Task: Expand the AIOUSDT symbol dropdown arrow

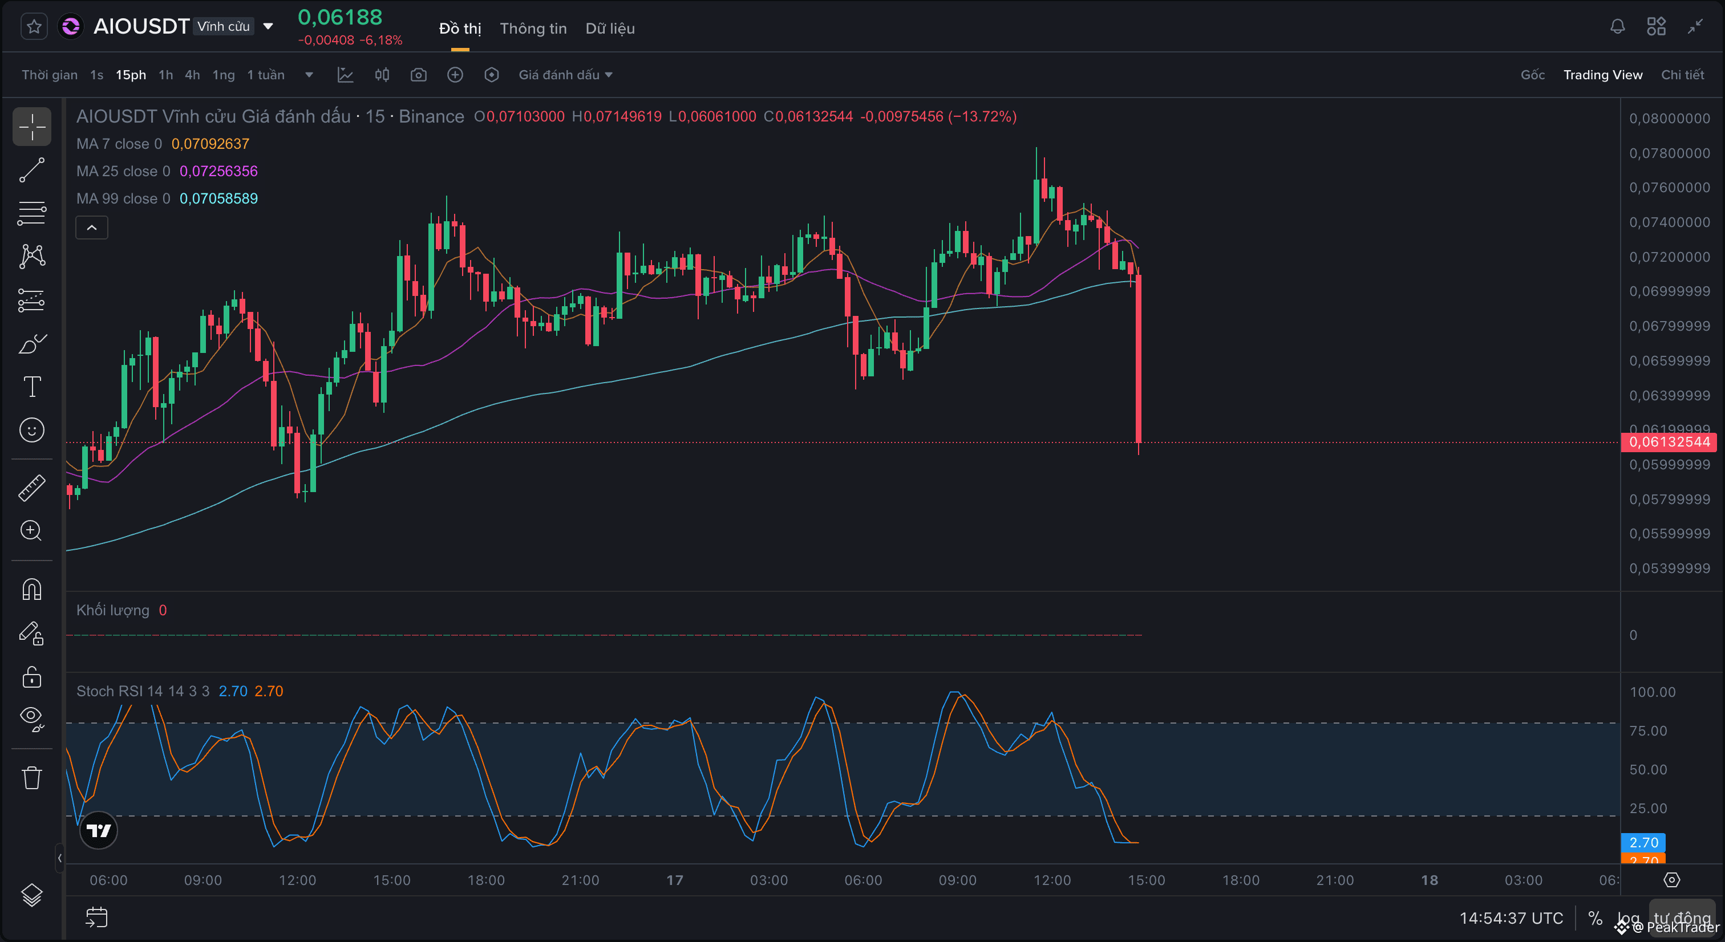Action: click(268, 27)
